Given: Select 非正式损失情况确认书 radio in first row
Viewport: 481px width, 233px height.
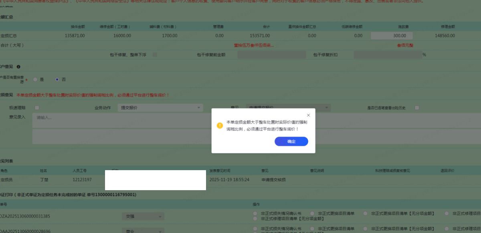Looking at the screenshot, I should pyautogui.click(x=255, y=213).
